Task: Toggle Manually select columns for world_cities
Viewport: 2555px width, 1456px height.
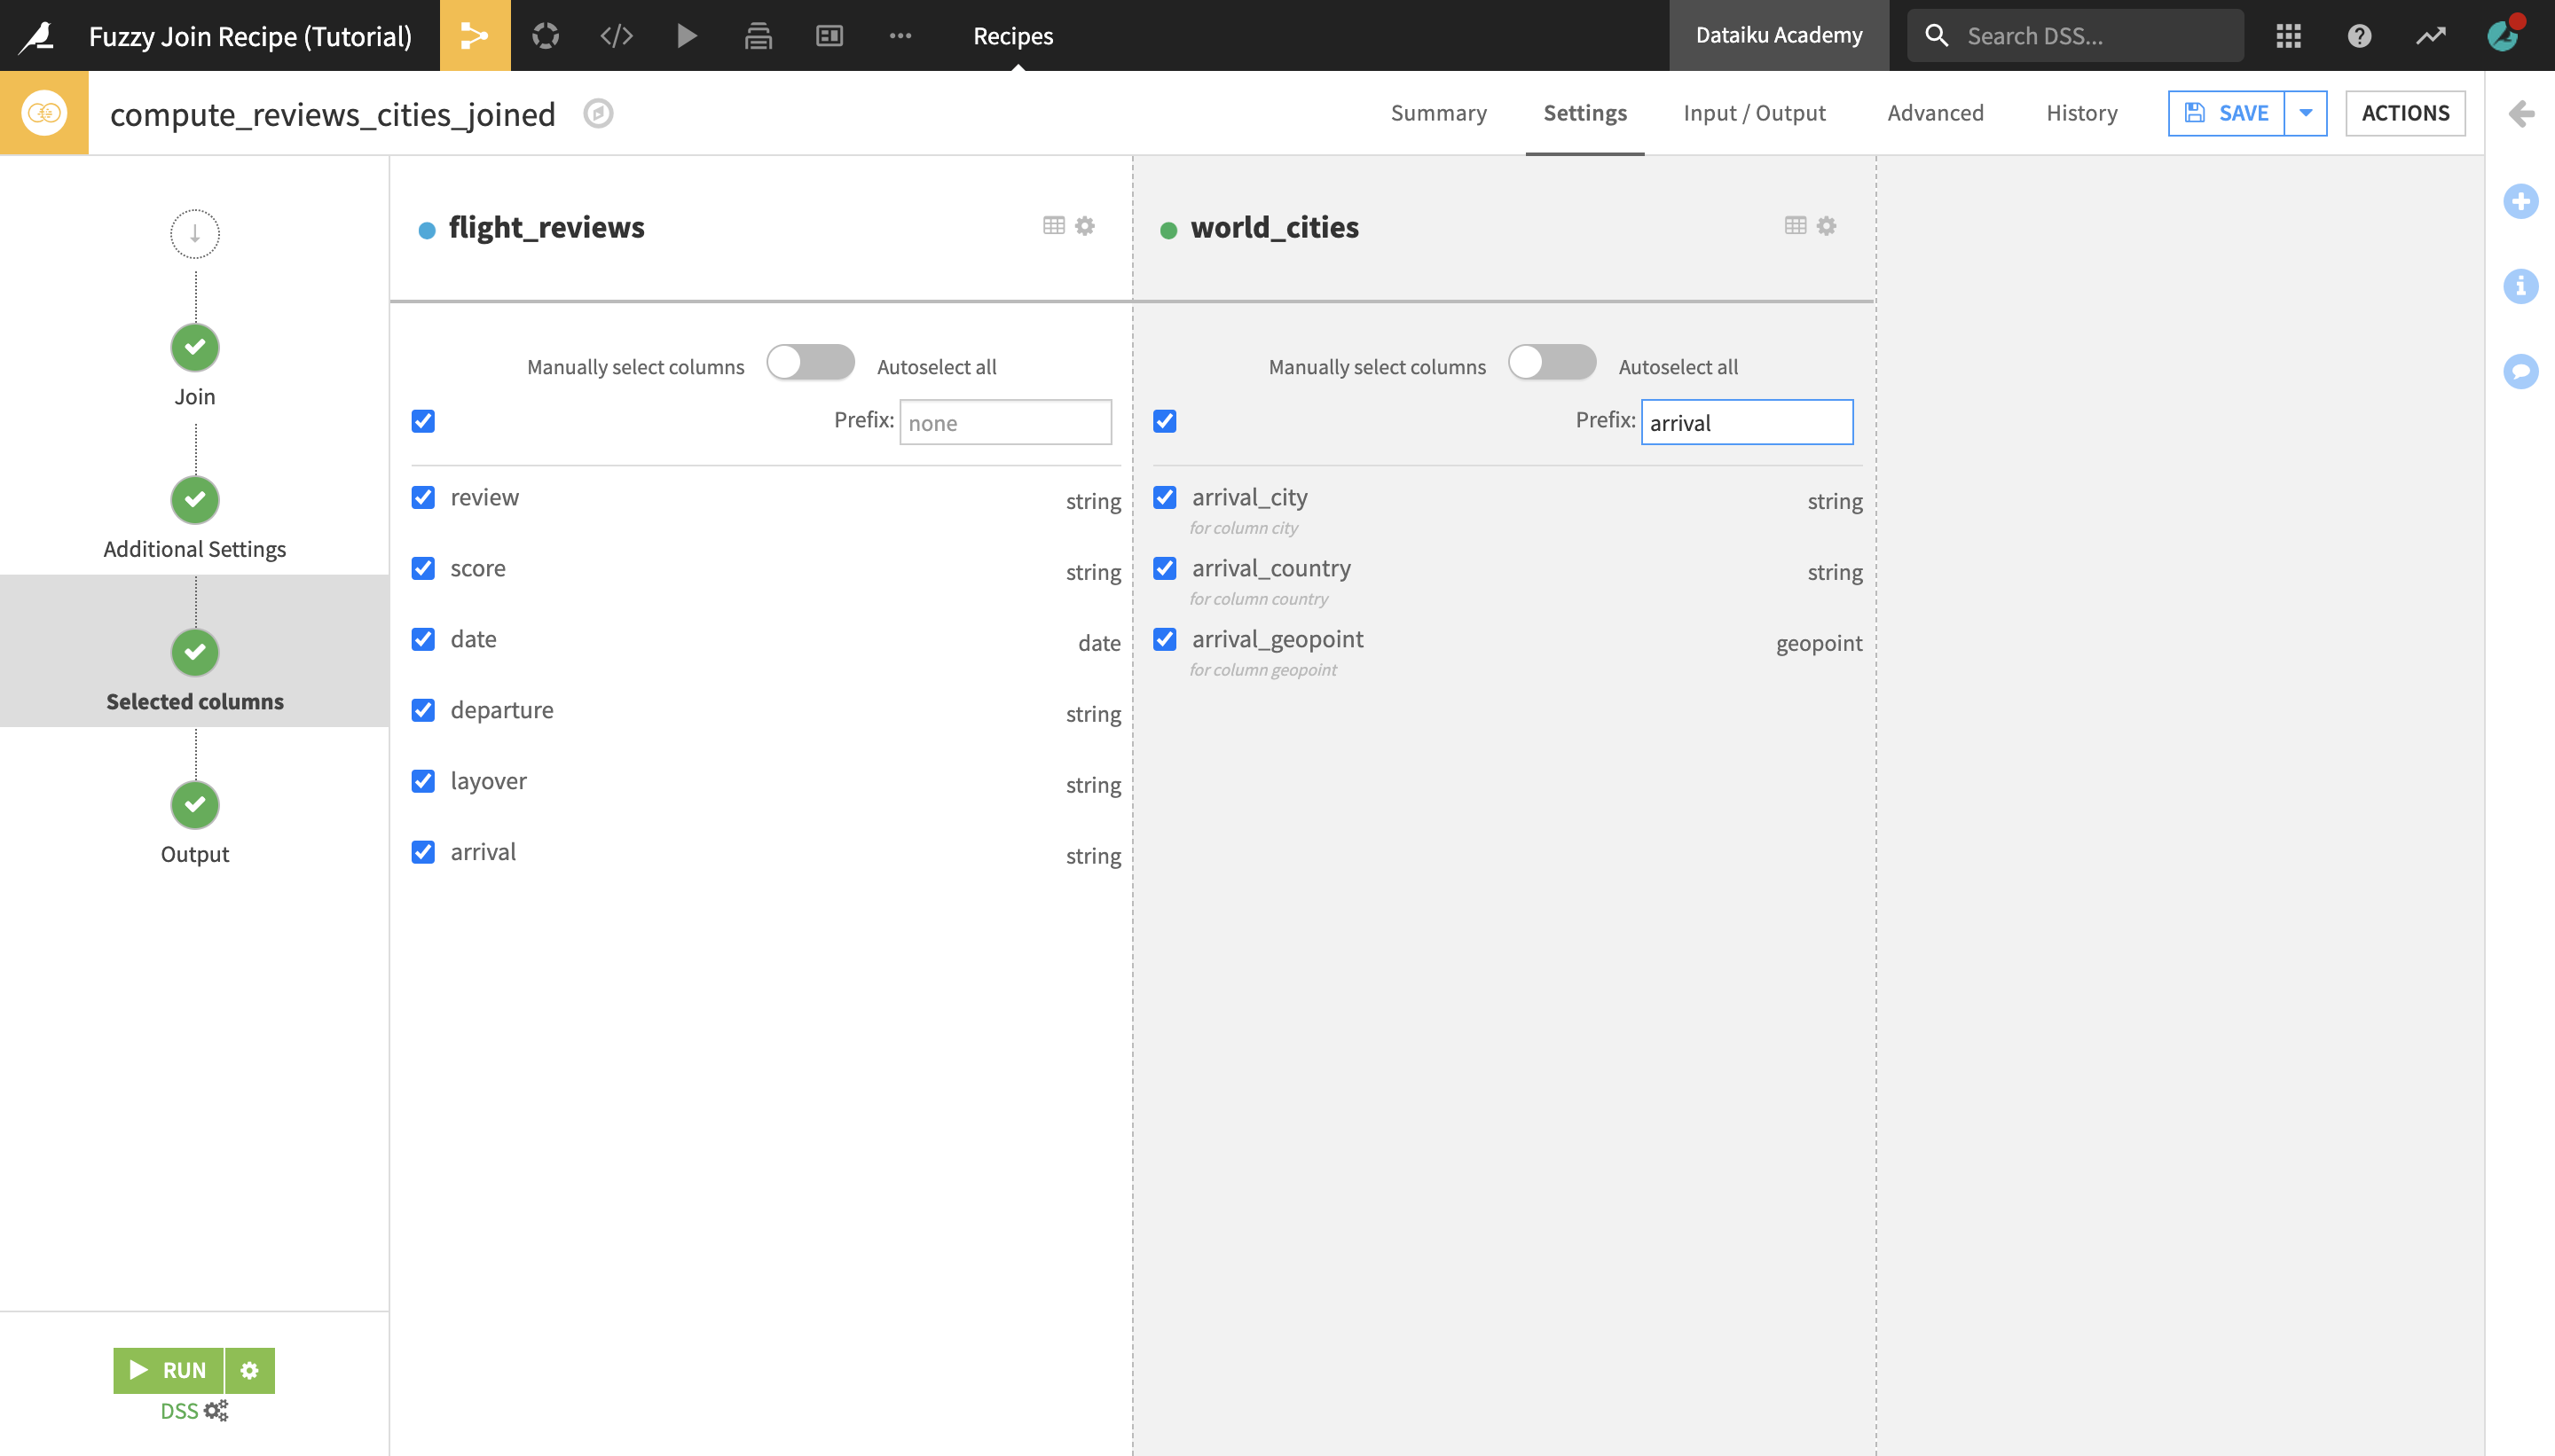Action: tap(1552, 364)
